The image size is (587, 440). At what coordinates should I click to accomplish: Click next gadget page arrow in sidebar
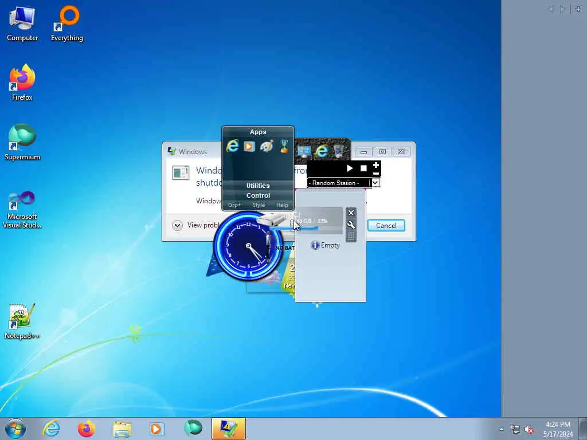(x=562, y=9)
